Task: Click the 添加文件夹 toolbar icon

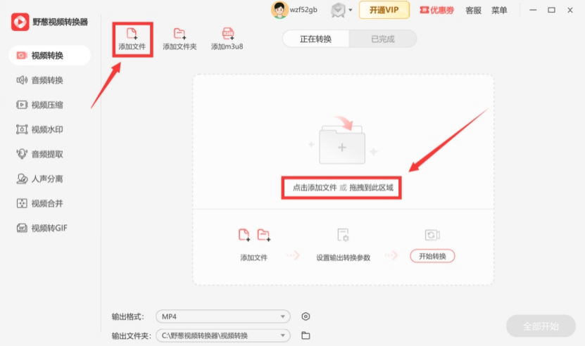Action: [x=180, y=33]
